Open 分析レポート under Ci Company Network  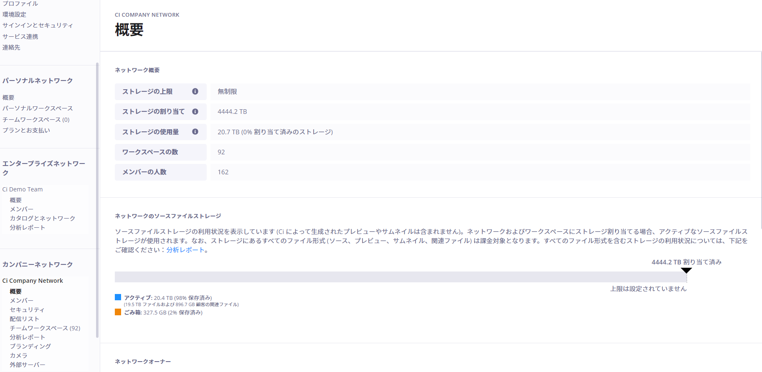tap(28, 337)
